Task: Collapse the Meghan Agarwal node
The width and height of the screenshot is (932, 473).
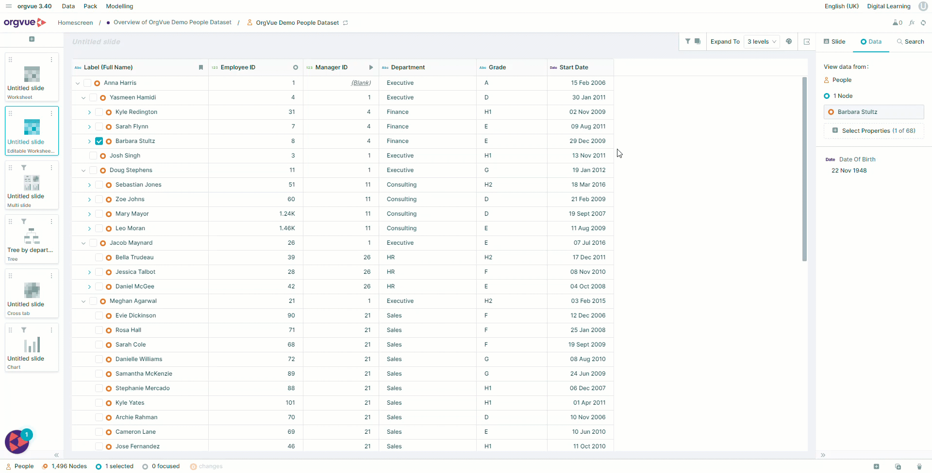Action: (83, 301)
